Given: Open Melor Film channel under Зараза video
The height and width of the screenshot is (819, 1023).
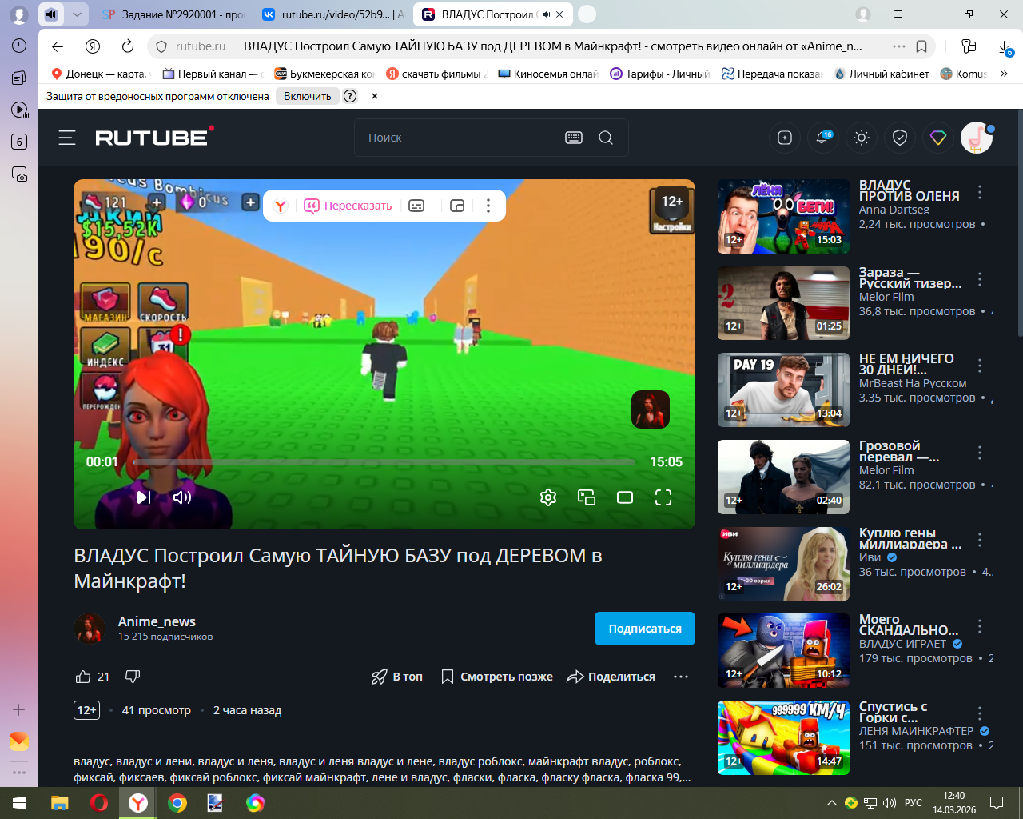Looking at the screenshot, I should (x=886, y=297).
